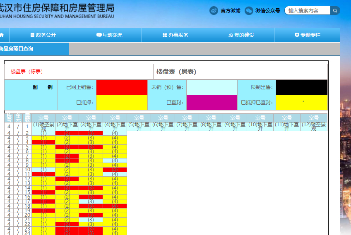Click the (5)地下室井 cell
The height and width of the screenshot is (235, 351).
tap(139, 127)
